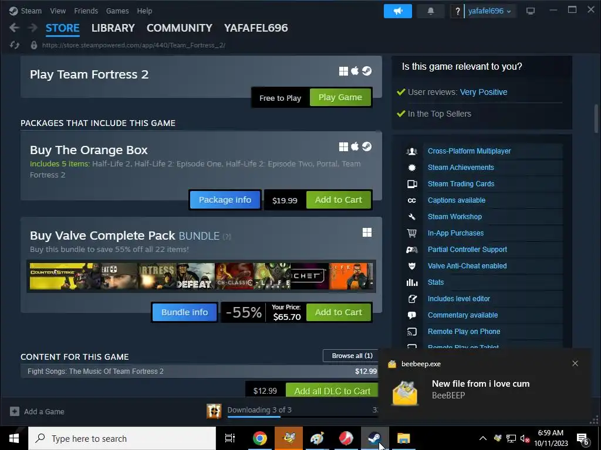This screenshot has width=601, height=450.
Task: Open Task View on the taskbar
Action: tap(230, 438)
